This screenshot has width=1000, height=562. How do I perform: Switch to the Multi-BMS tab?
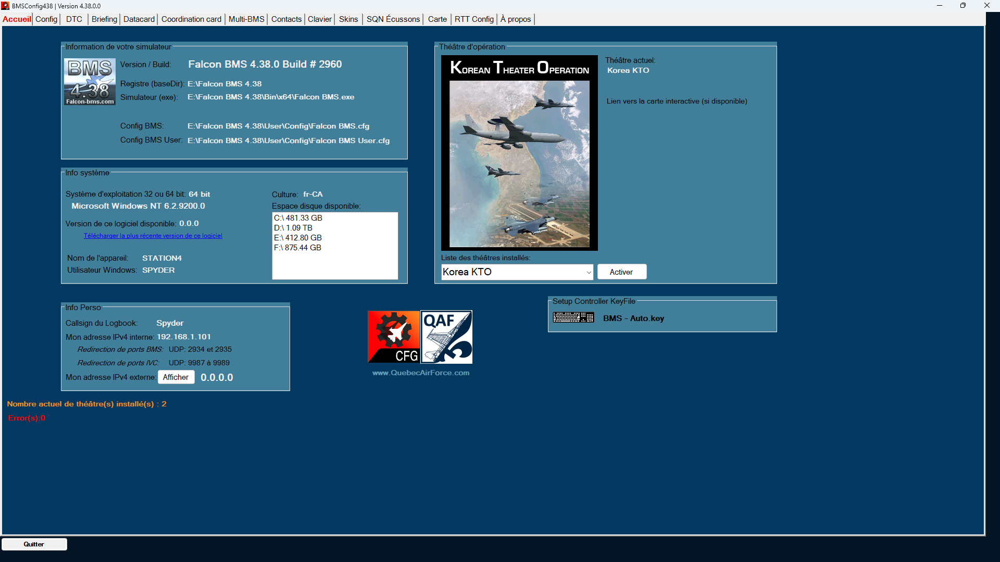tap(246, 19)
